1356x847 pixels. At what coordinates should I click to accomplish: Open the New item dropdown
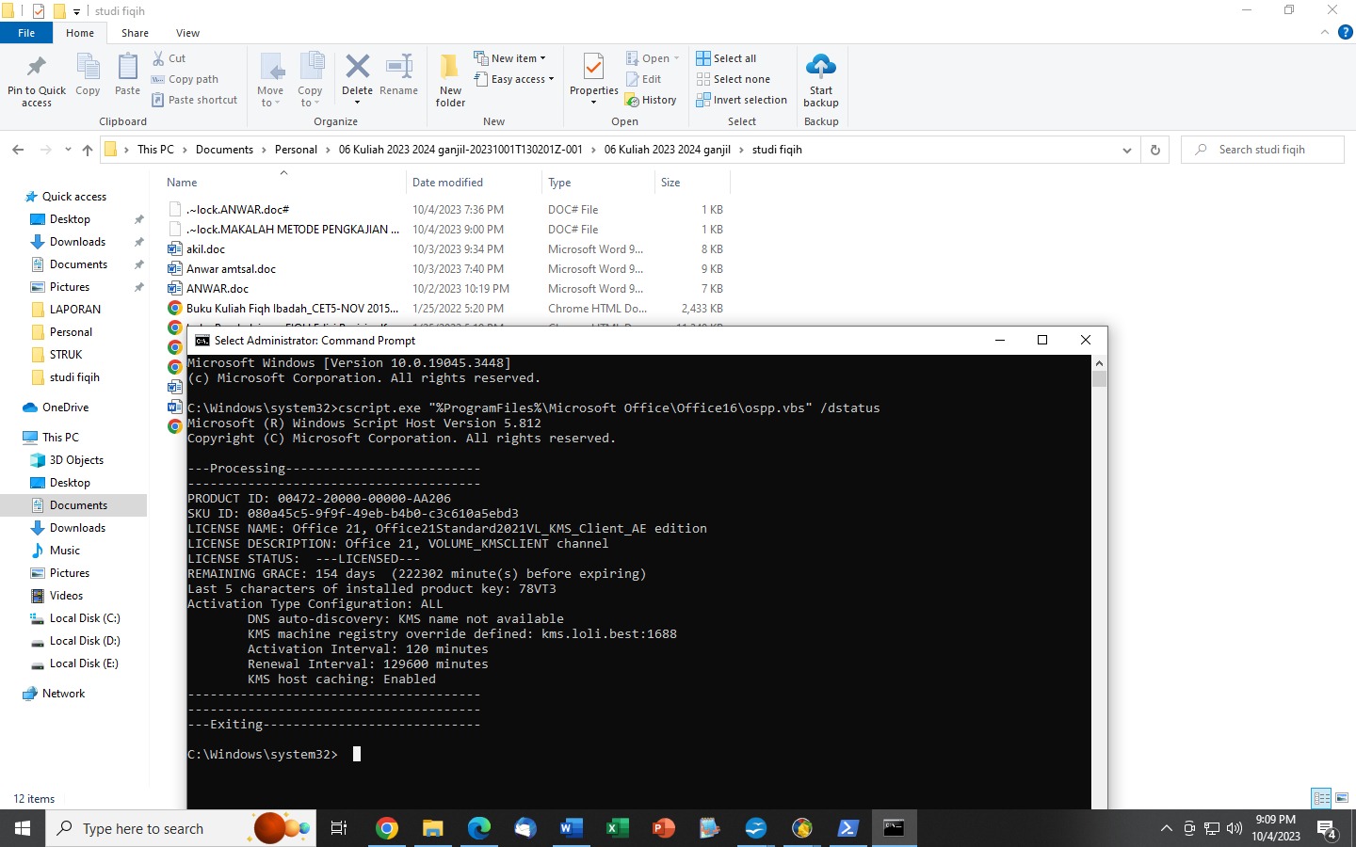pyautogui.click(x=509, y=58)
